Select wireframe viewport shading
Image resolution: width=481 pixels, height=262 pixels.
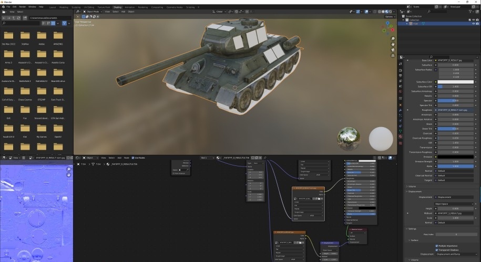click(x=380, y=12)
